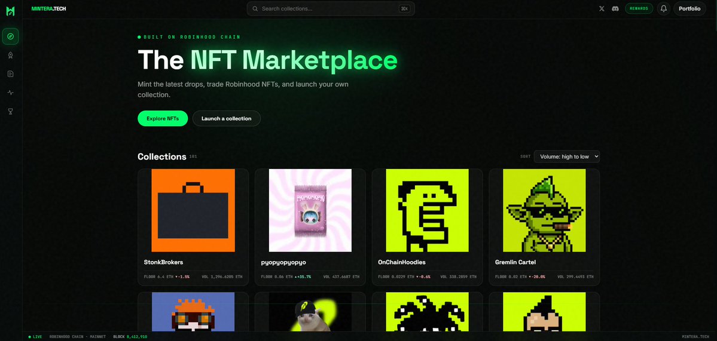The image size is (717, 341).
Task: Click the Explore NFTs button
Action: click(163, 118)
